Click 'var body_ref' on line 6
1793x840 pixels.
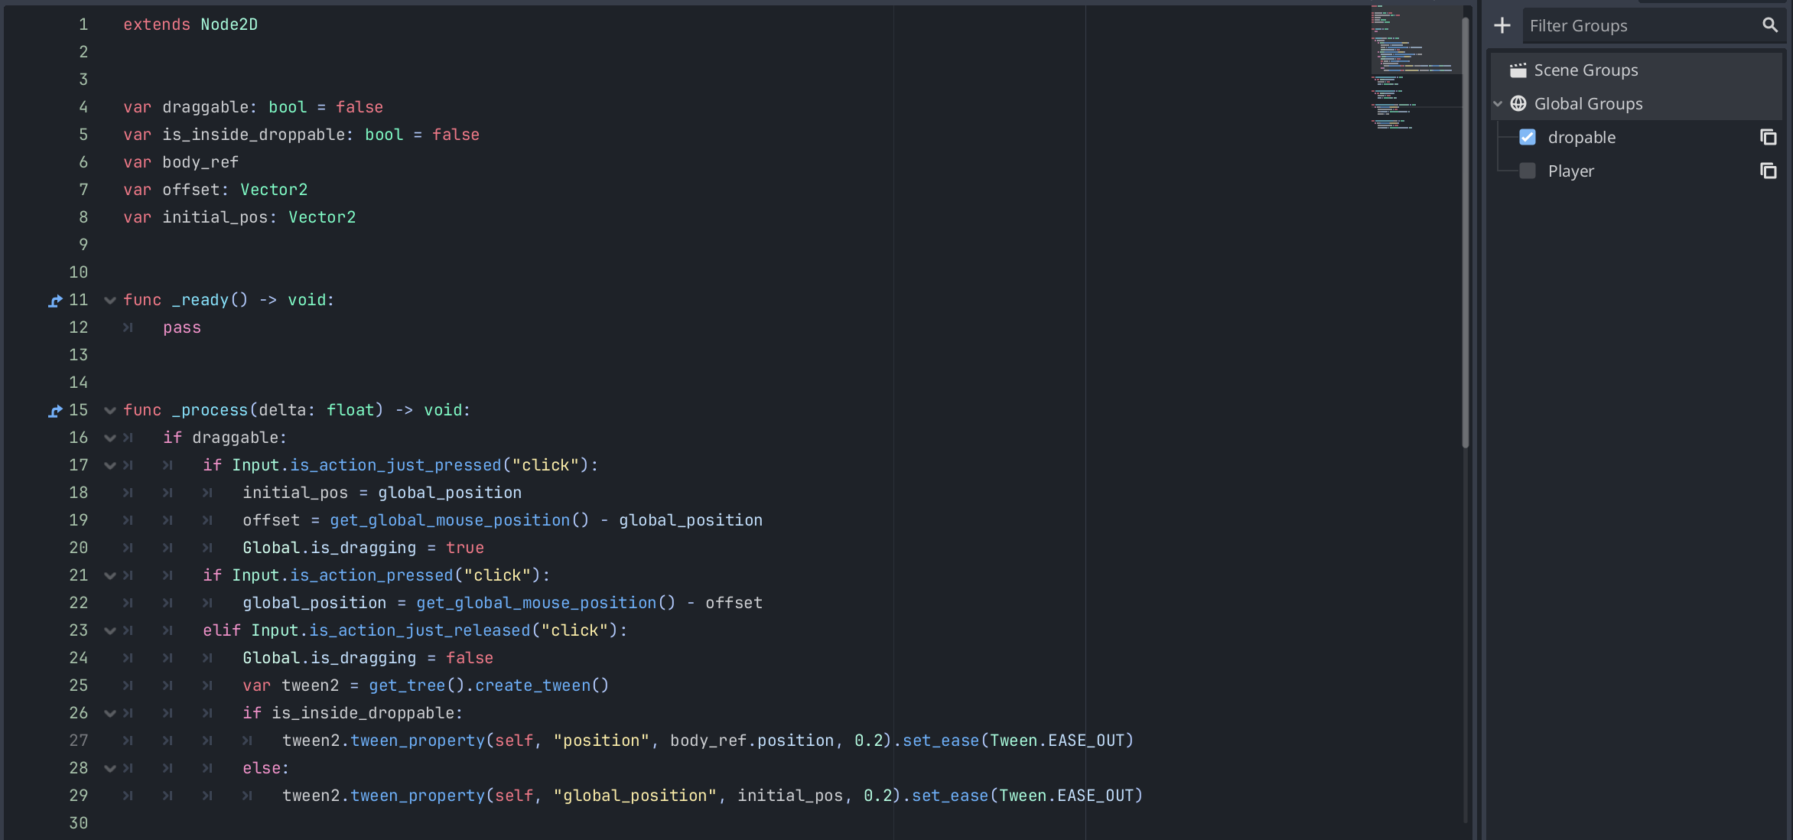(x=181, y=162)
